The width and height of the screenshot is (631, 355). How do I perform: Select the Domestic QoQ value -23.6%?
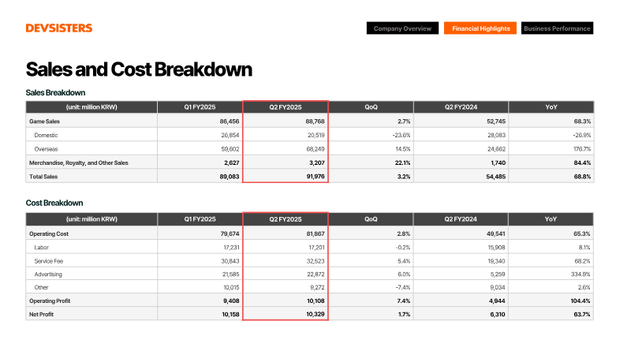(x=401, y=135)
